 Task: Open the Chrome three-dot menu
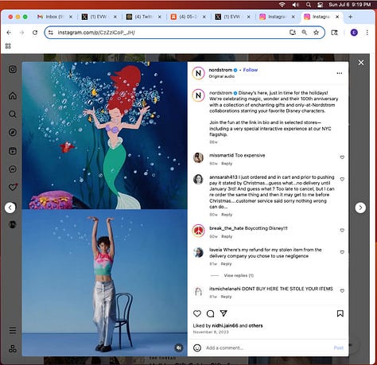click(367, 33)
